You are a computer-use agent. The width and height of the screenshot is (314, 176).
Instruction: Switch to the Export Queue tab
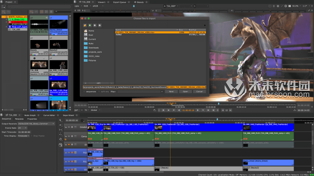click(119, 2)
